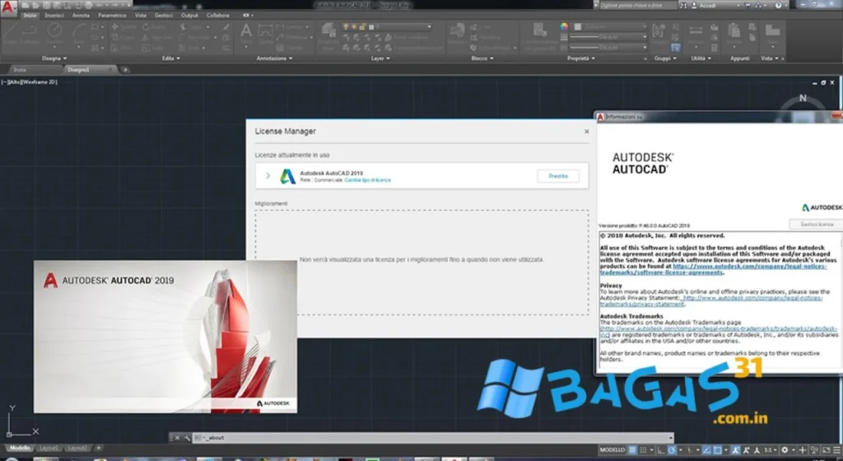Switch to the Inserisci ribbon tab
This screenshot has height=461, width=843.
click(54, 15)
